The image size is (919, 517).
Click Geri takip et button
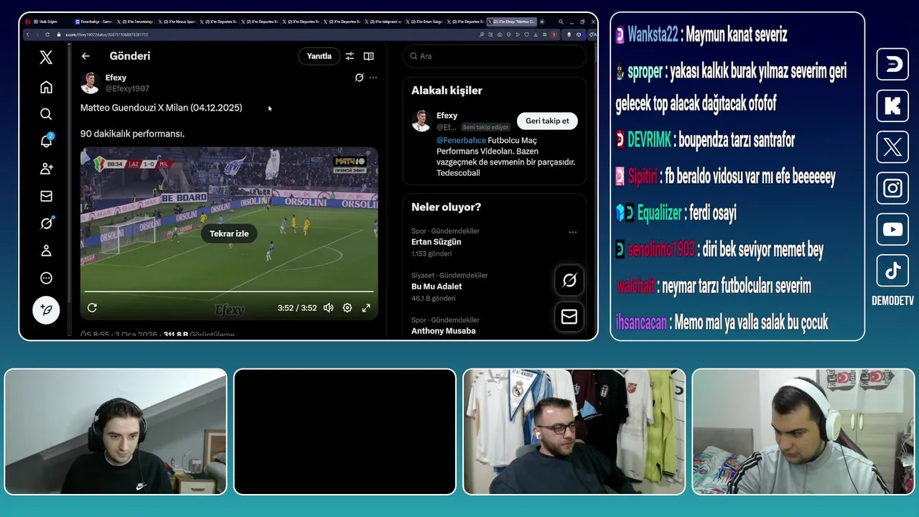[x=547, y=121]
